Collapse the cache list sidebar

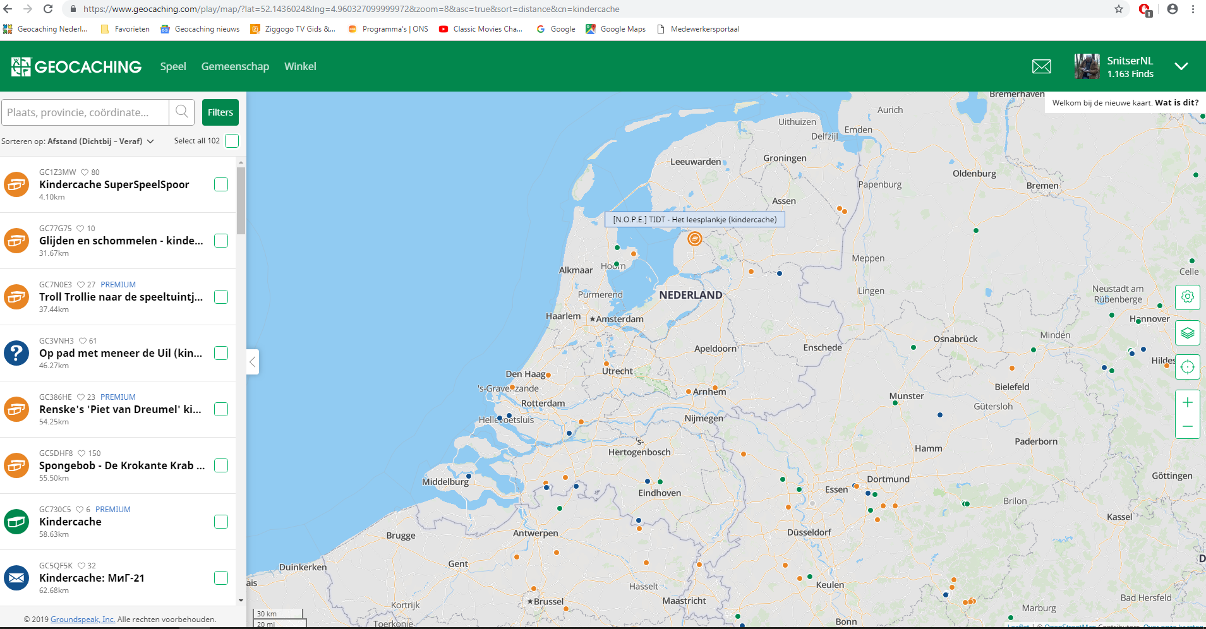click(x=253, y=362)
